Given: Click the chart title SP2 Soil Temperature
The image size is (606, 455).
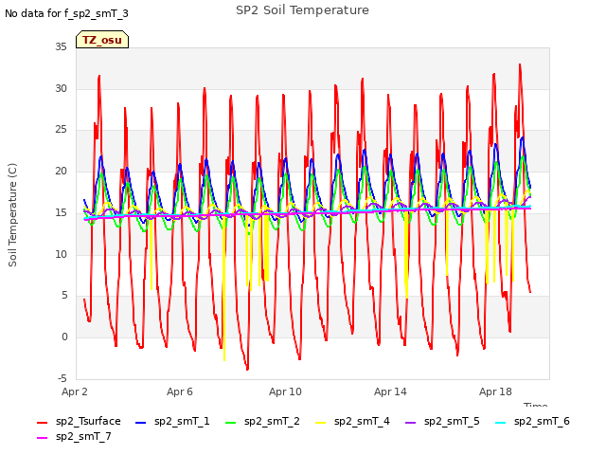Looking at the screenshot, I should point(302,10).
